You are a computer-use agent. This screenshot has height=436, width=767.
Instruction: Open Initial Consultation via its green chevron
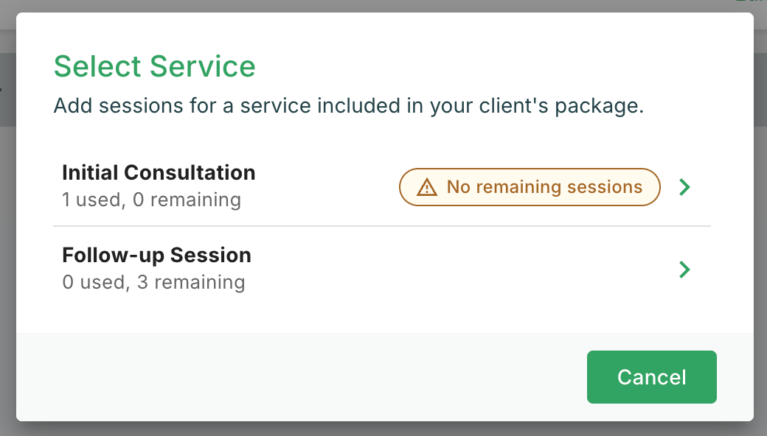[x=685, y=187]
